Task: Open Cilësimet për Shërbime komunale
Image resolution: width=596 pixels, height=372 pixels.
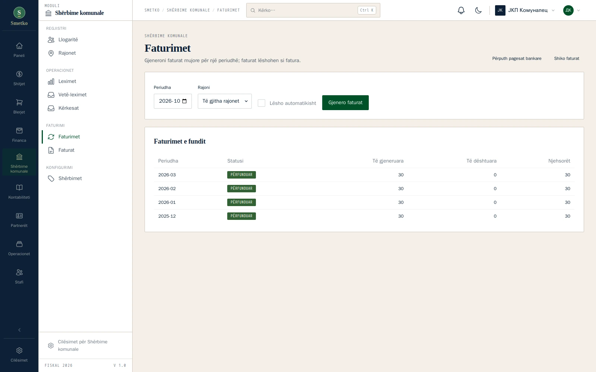Action: 85,346
